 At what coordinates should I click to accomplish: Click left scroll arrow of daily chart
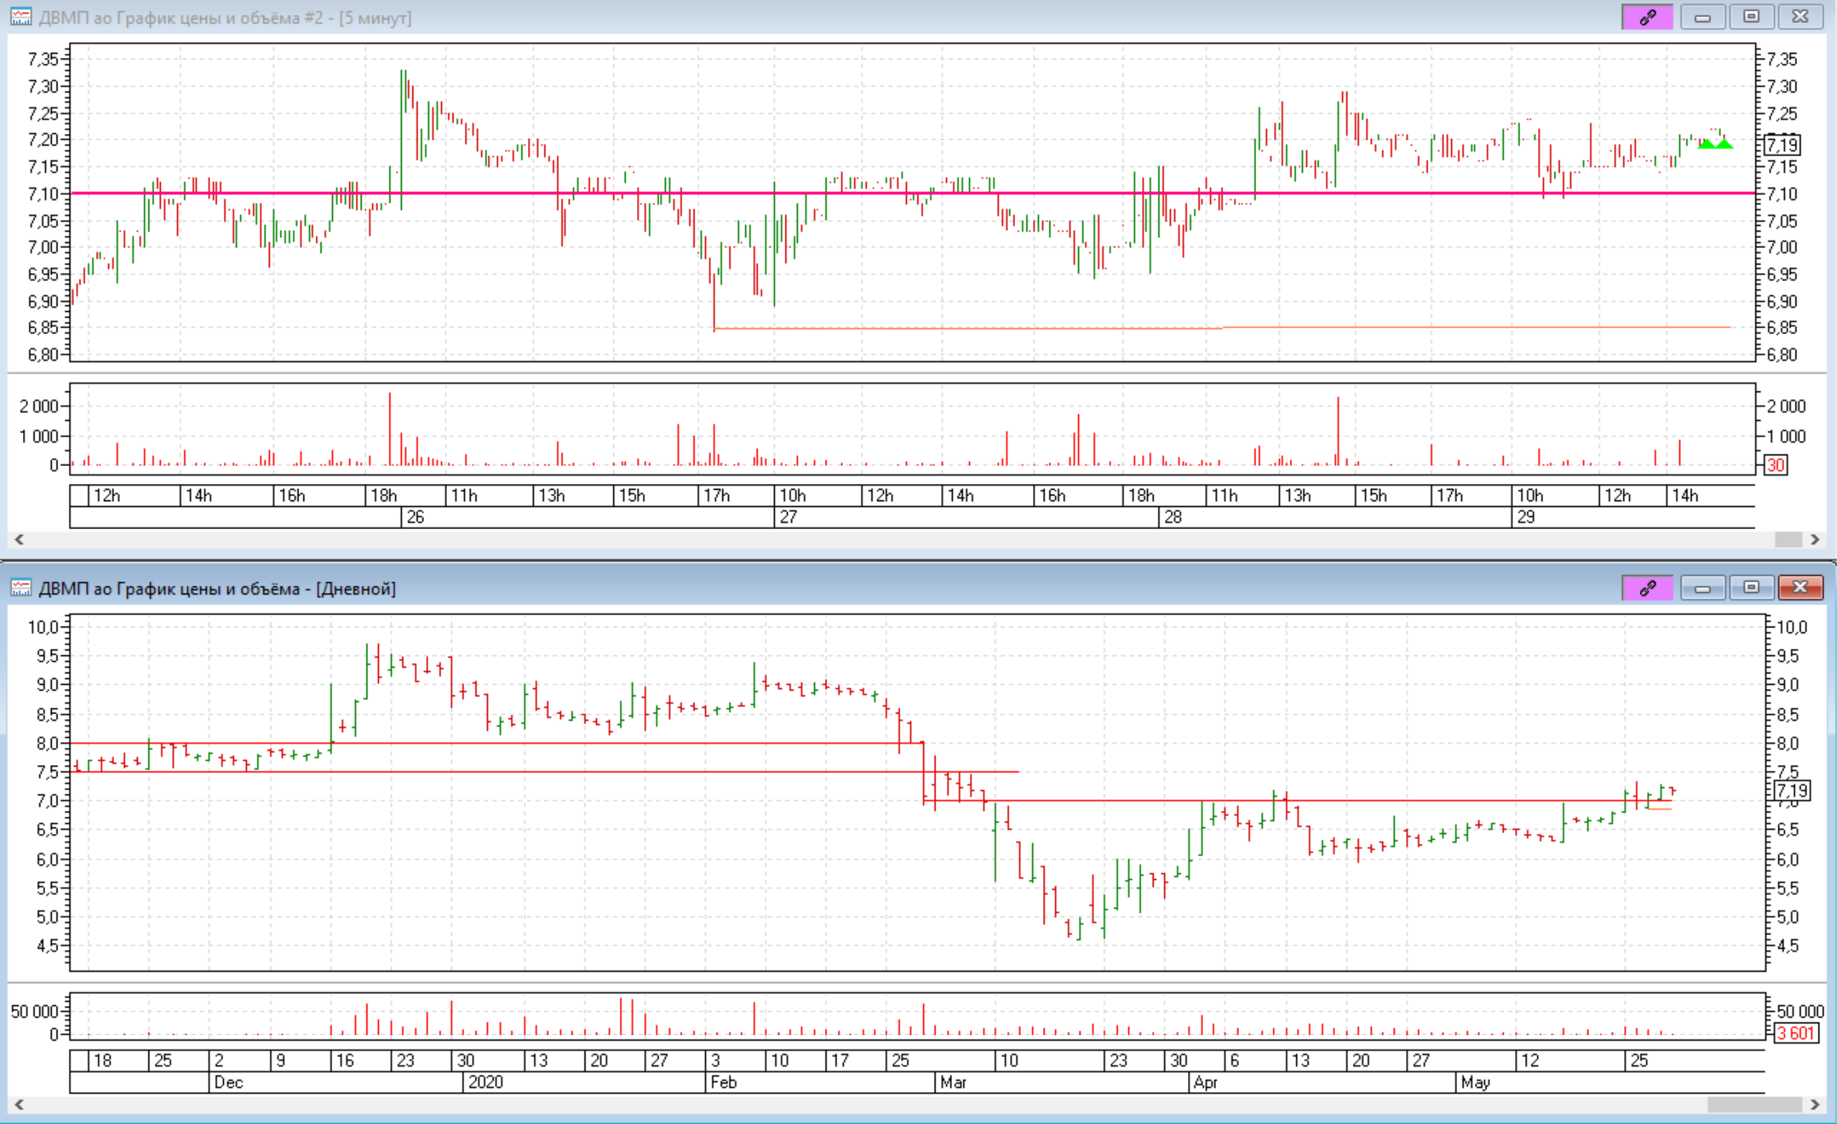tap(19, 1105)
